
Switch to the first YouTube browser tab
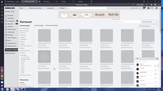tap(63, 2)
